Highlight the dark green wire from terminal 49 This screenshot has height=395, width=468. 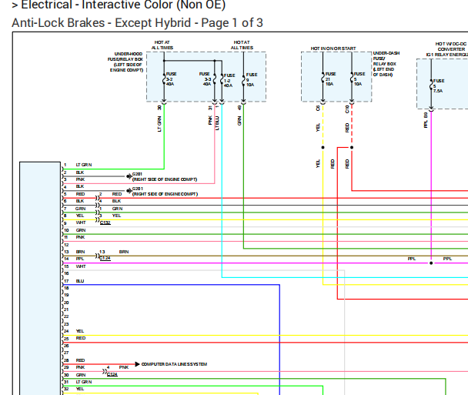[243, 176]
